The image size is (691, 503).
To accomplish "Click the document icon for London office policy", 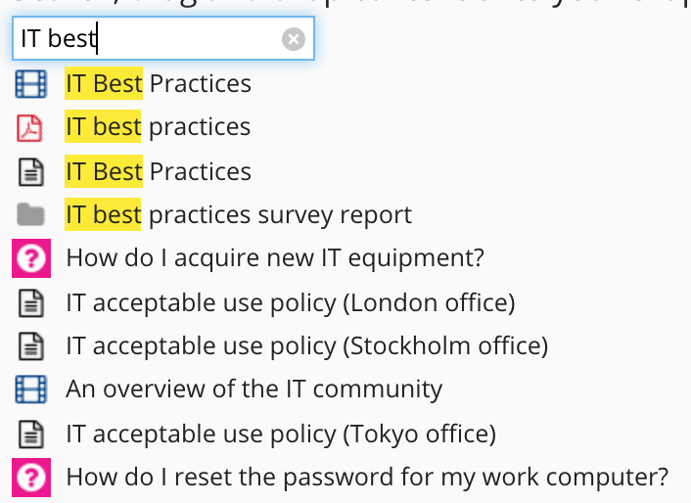I will 31,302.
